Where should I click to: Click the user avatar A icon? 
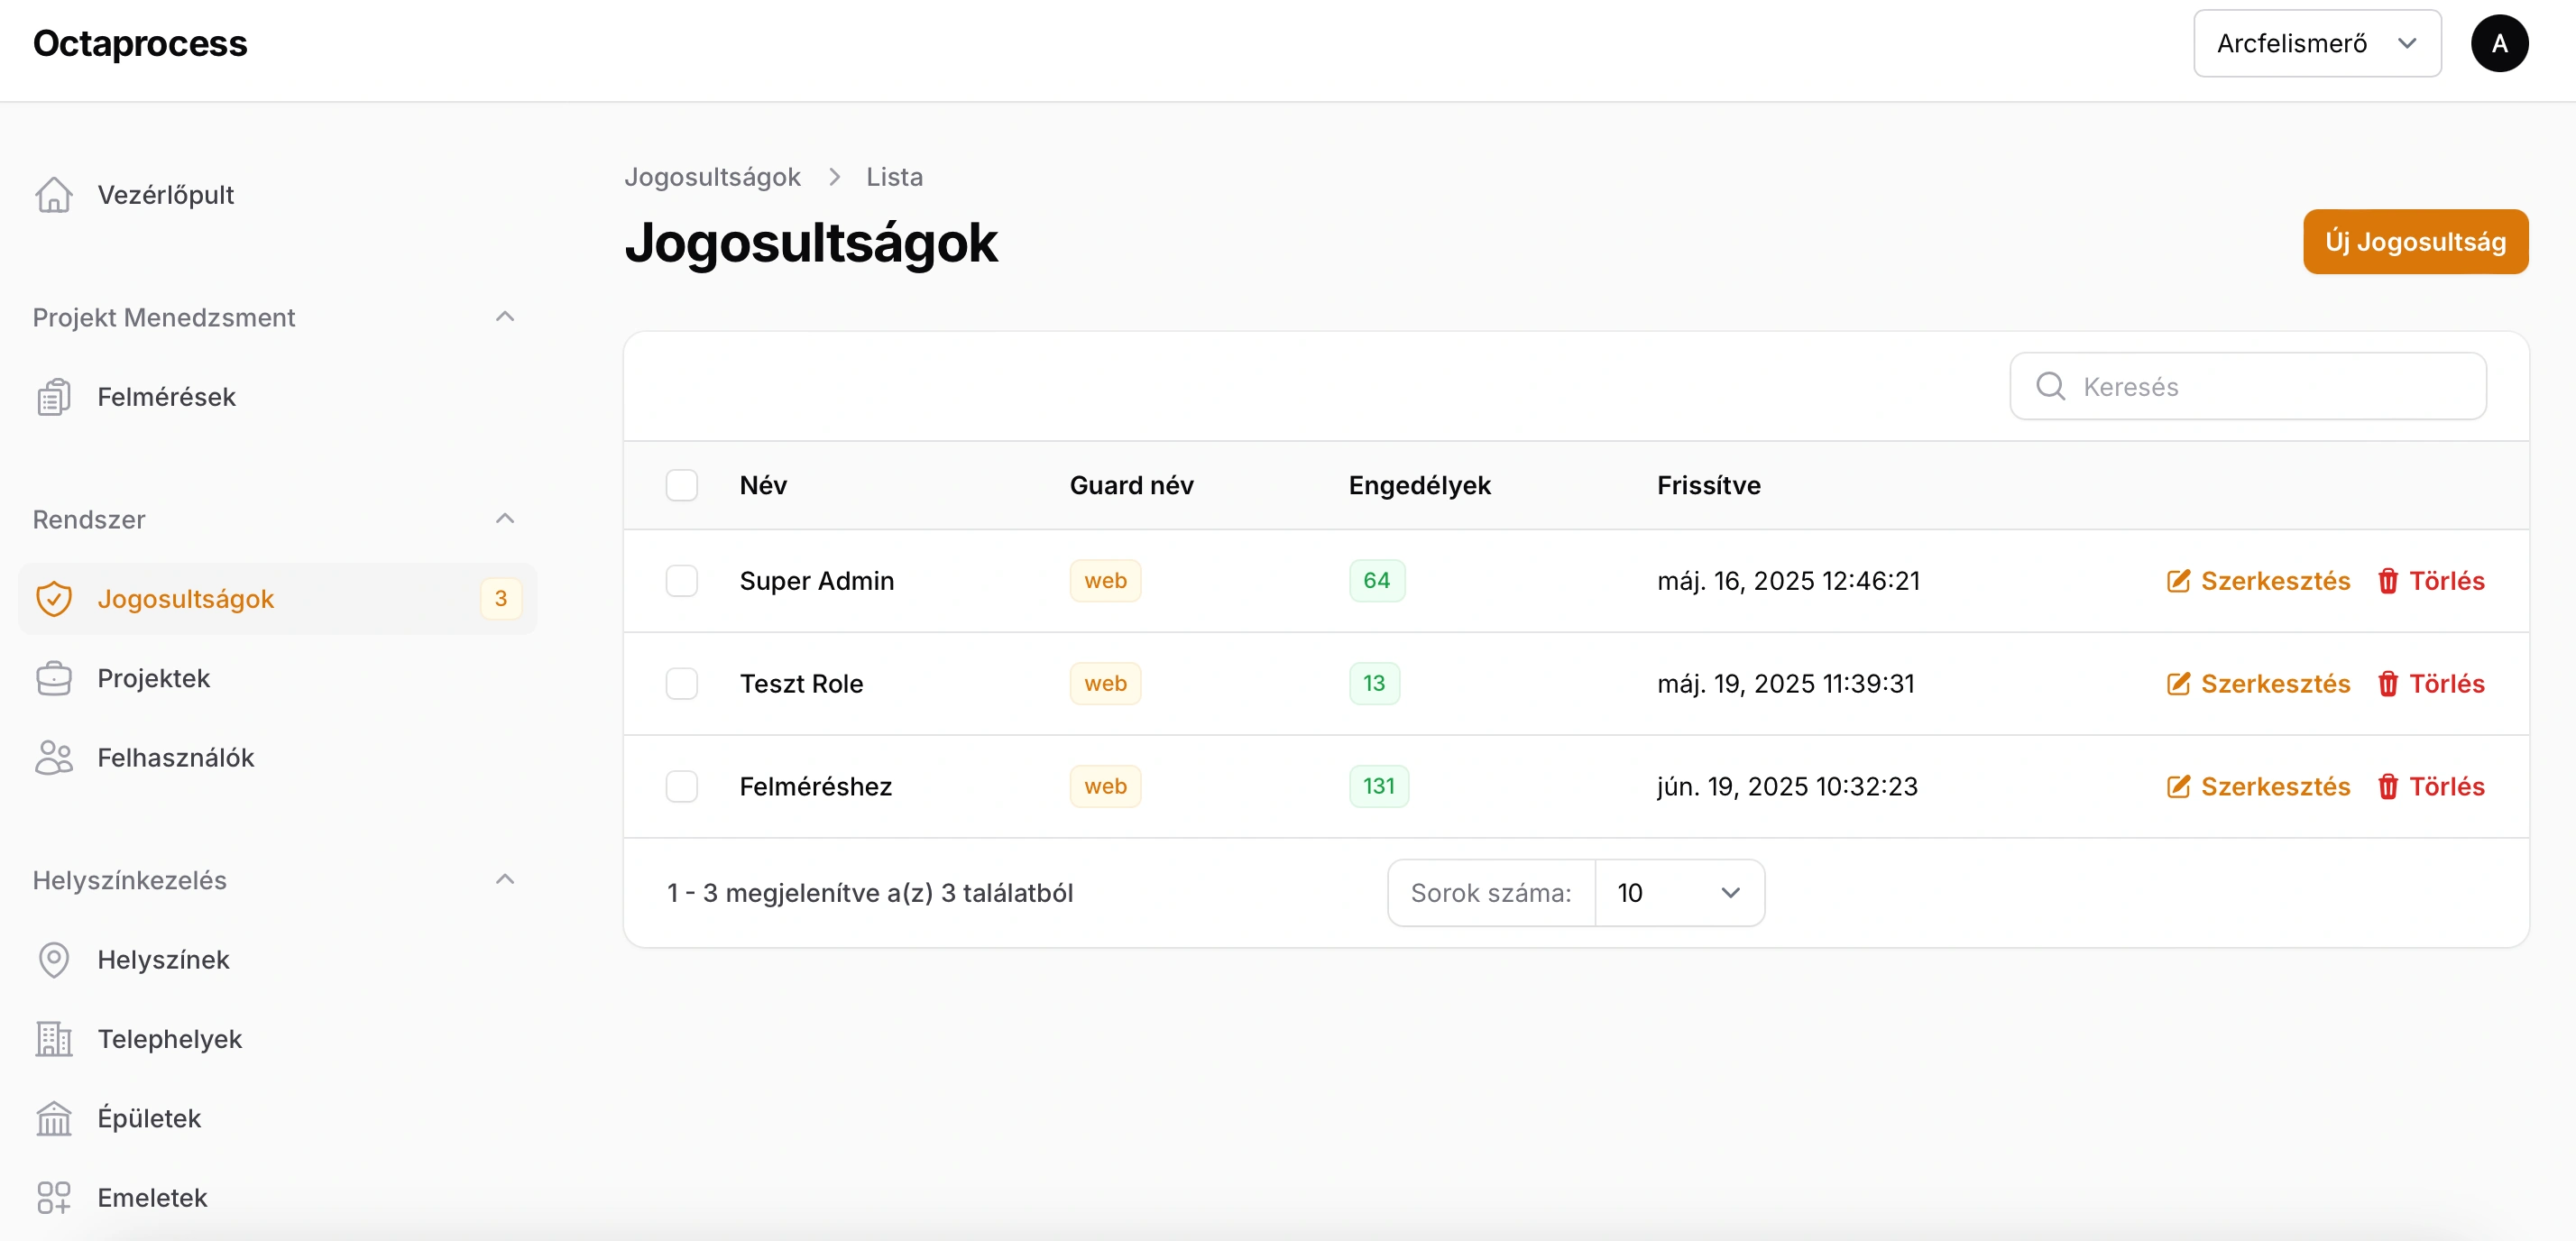[2498, 43]
